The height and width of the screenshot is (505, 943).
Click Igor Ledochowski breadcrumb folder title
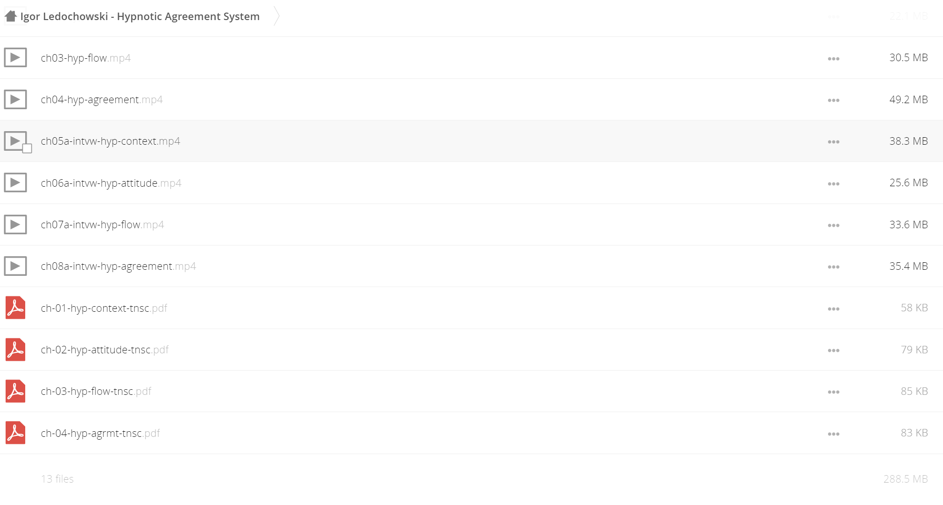coord(140,16)
